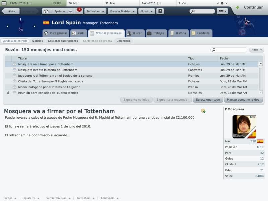
Task: Open Gestionar suscripciones
Action: 63,41
